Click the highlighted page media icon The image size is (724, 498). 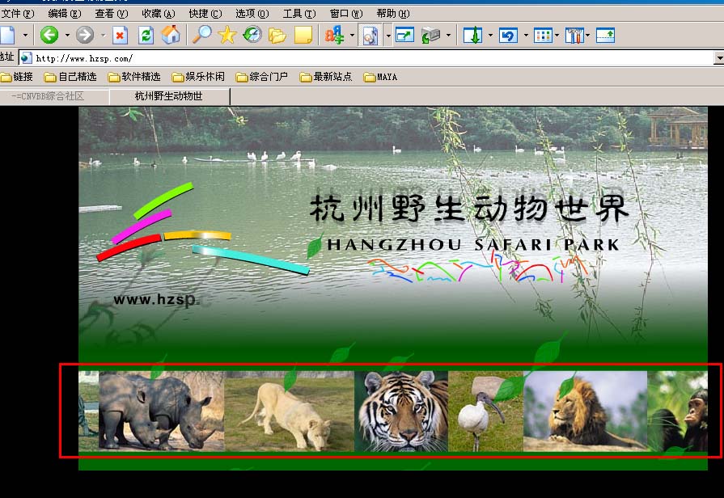tap(370, 36)
